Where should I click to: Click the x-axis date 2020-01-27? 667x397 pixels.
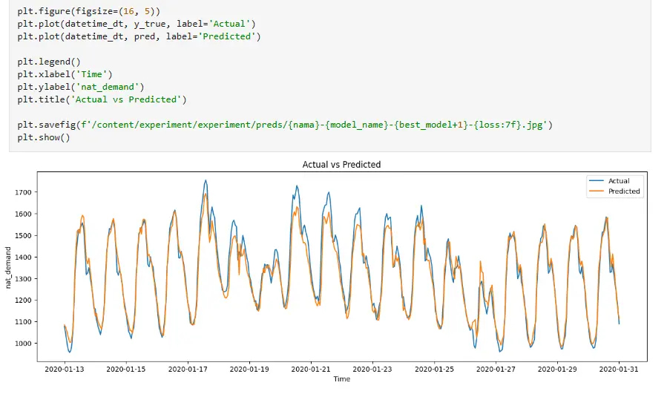pyautogui.click(x=496, y=369)
